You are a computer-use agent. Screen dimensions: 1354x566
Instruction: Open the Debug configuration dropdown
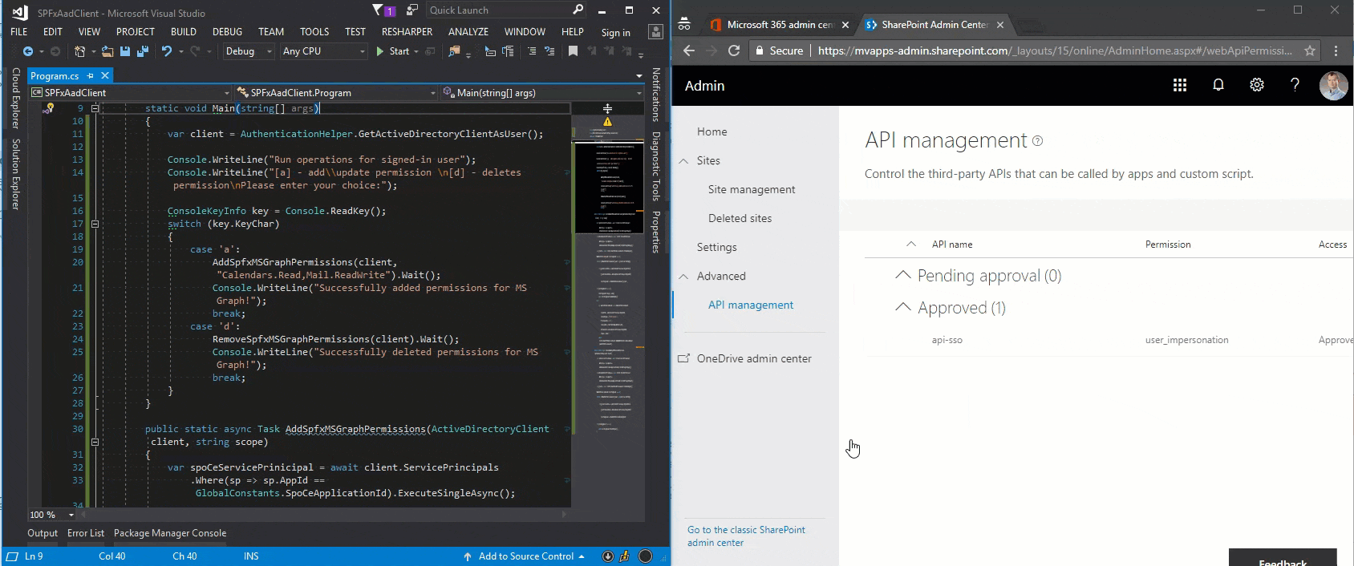[x=249, y=51]
